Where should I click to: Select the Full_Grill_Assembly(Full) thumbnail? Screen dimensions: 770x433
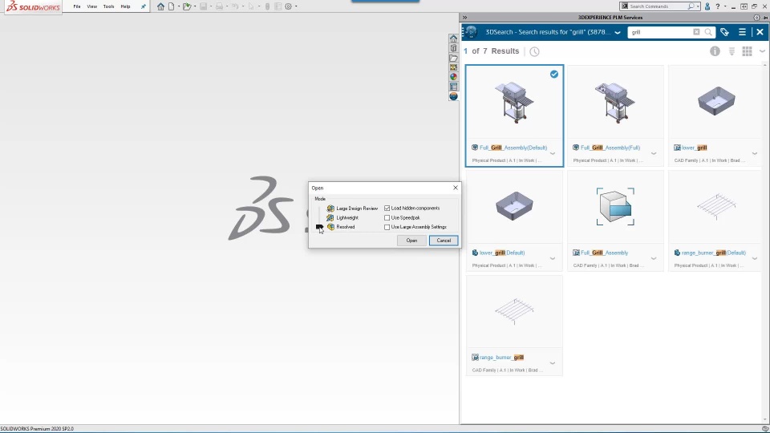[x=615, y=102]
